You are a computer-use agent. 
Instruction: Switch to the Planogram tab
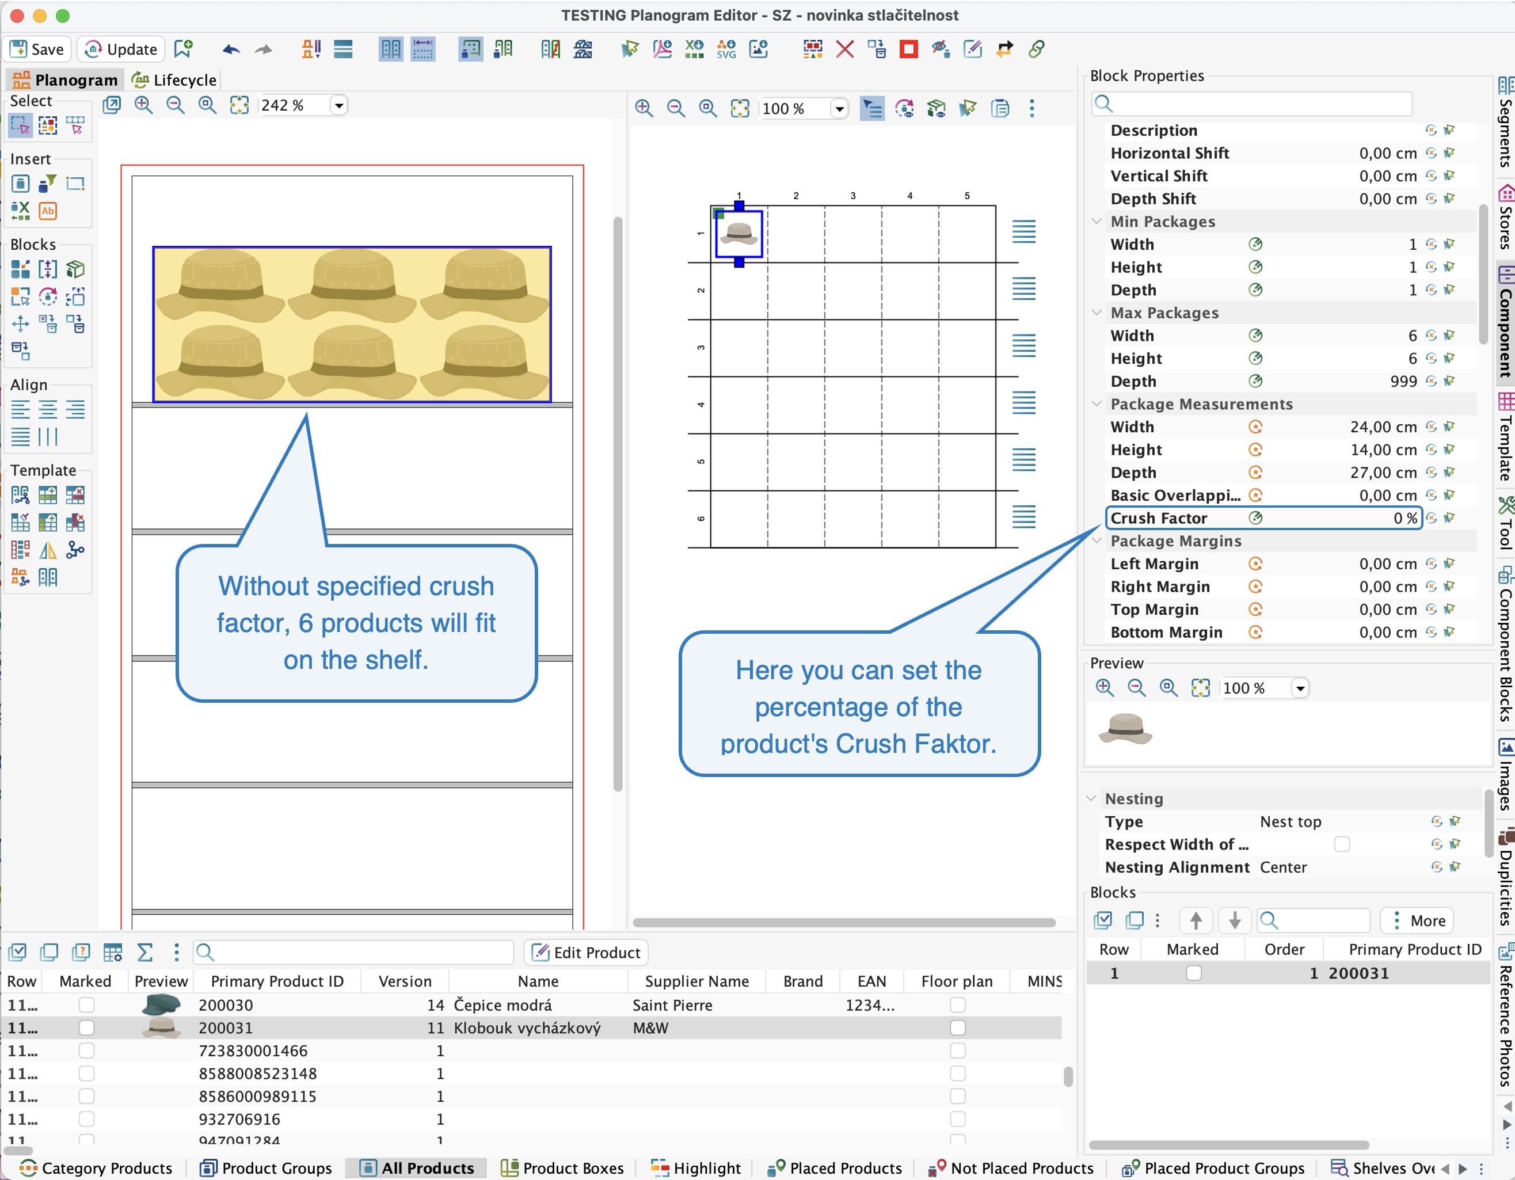point(64,80)
